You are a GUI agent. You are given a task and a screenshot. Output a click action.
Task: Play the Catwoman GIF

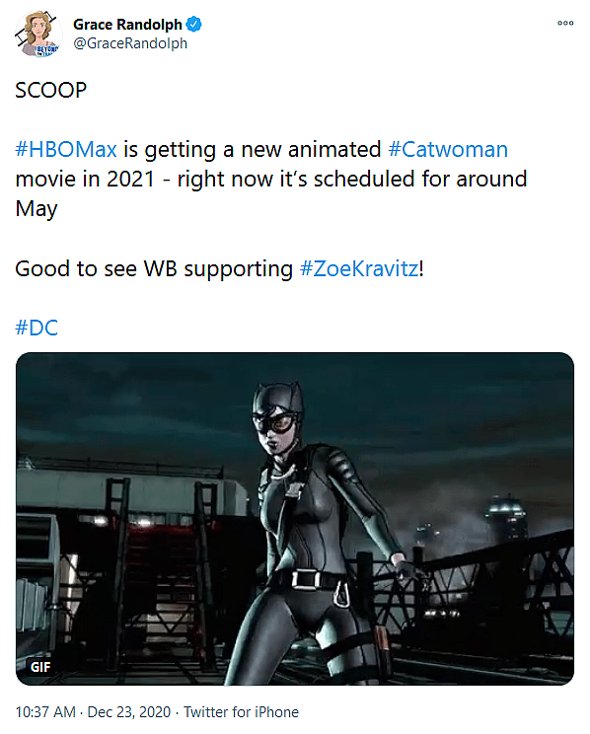[295, 519]
